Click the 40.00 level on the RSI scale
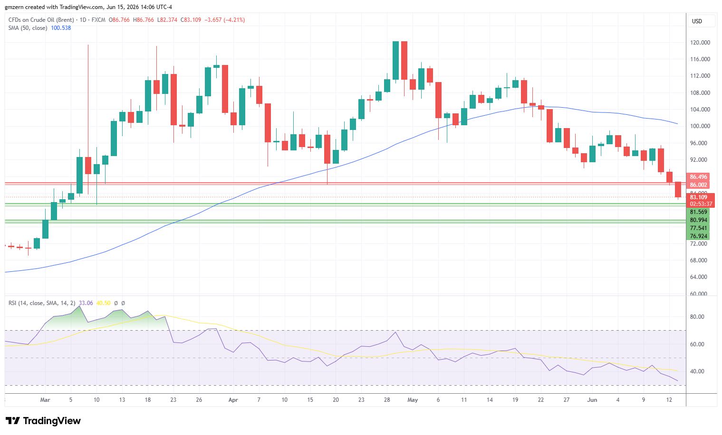Image resolution: width=722 pixels, height=435 pixels. coord(697,371)
